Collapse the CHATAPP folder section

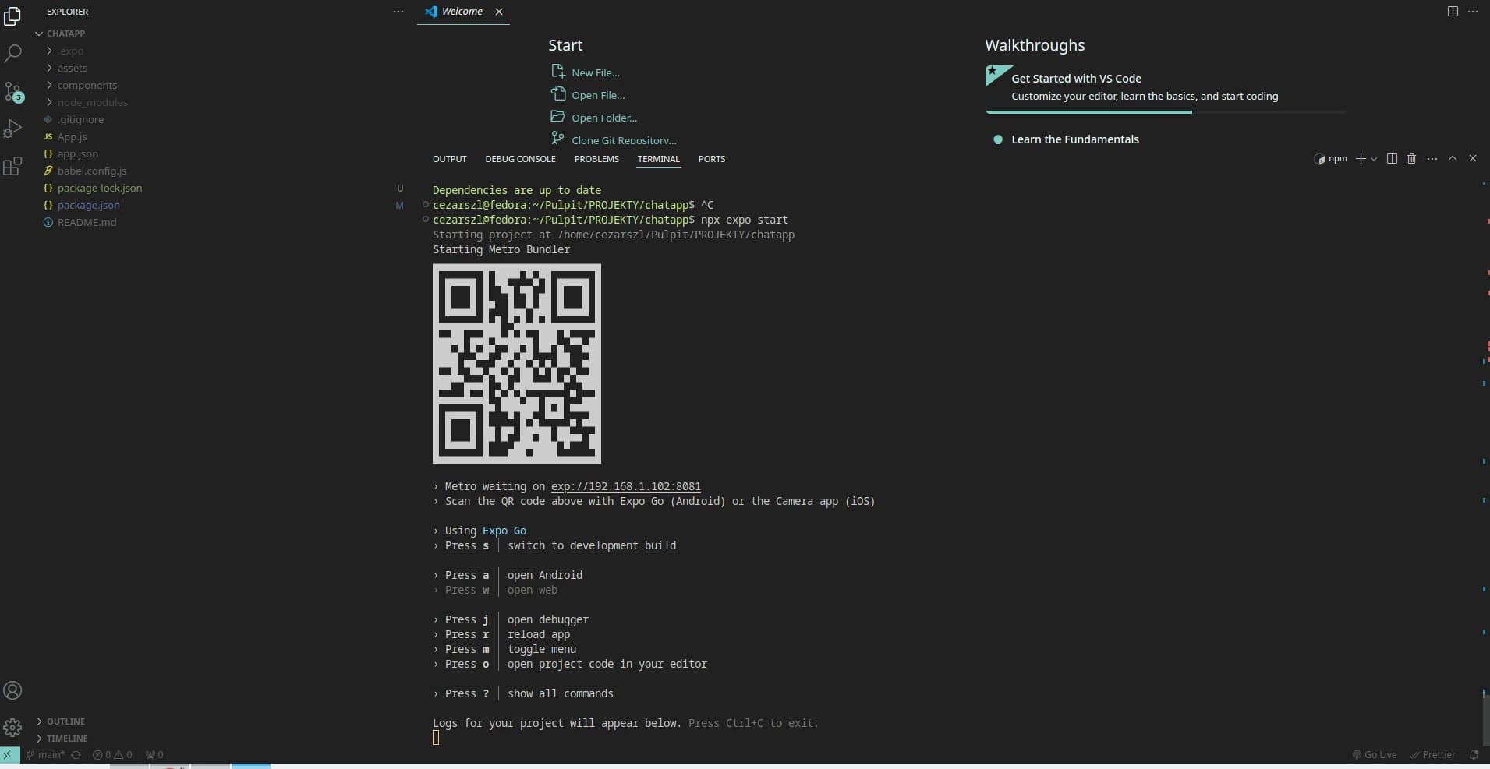pos(65,34)
